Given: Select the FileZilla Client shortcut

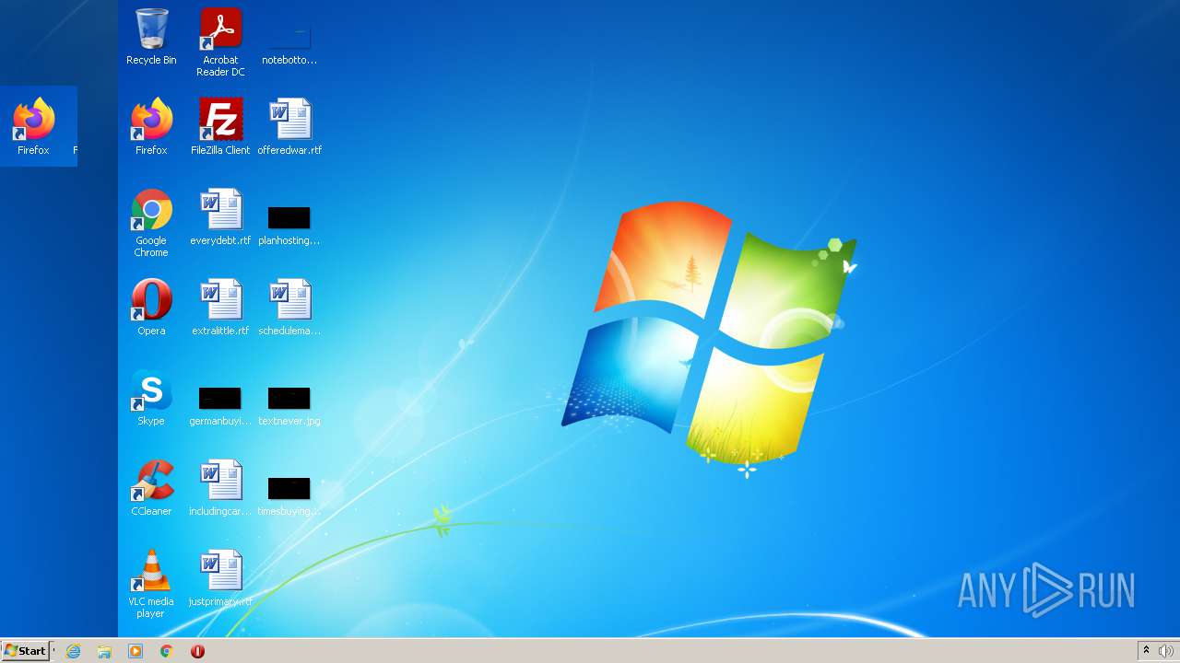Looking at the screenshot, I should tap(220, 126).
